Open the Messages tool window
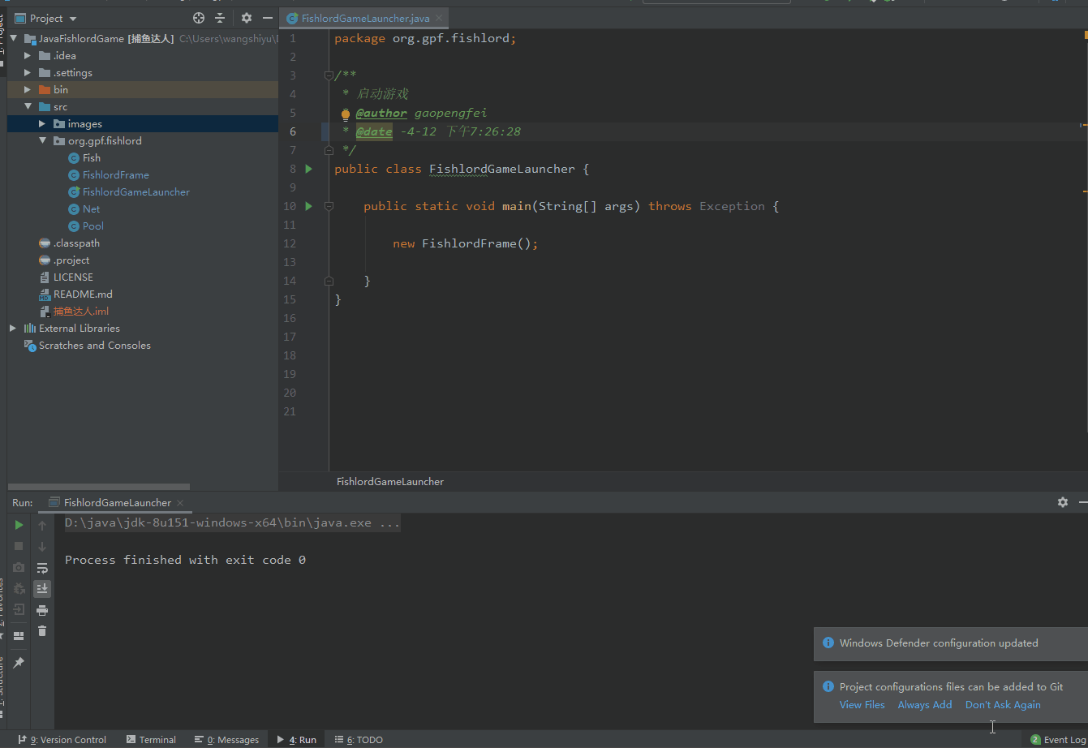Viewport: 1088px width, 748px height. [x=226, y=739]
